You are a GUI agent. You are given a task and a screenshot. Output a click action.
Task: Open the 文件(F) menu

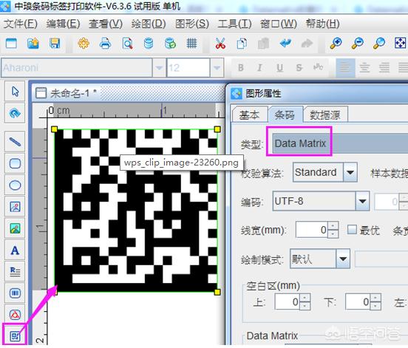click(20, 24)
